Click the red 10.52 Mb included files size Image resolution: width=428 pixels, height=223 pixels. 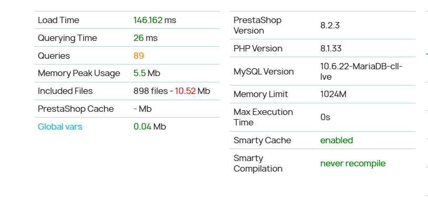pos(192,91)
